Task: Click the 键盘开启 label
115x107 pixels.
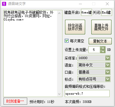Action: pyautogui.click(x=72, y=12)
